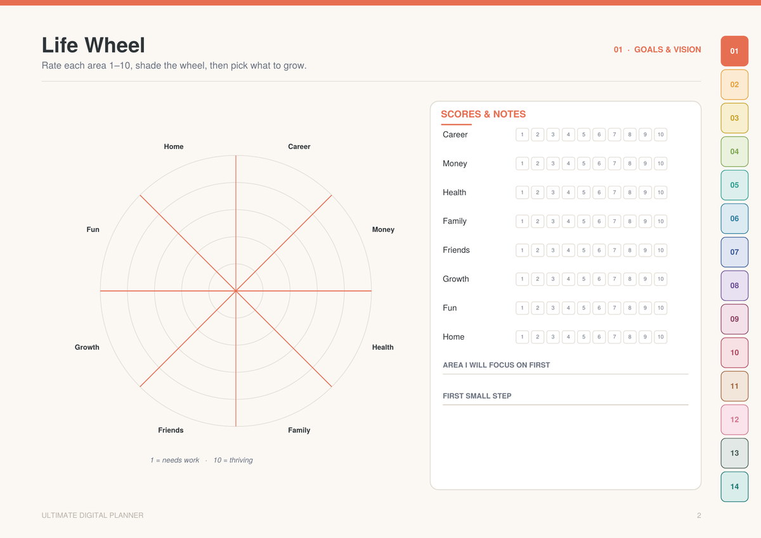Choose score 9 for Home

[x=645, y=336]
